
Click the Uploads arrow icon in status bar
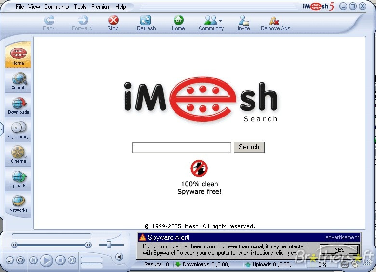click(248, 265)
